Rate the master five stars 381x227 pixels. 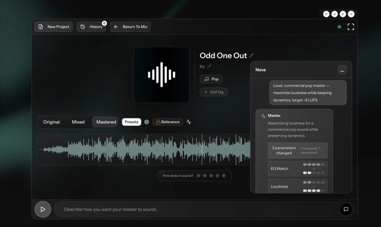(x=224, y=175)
